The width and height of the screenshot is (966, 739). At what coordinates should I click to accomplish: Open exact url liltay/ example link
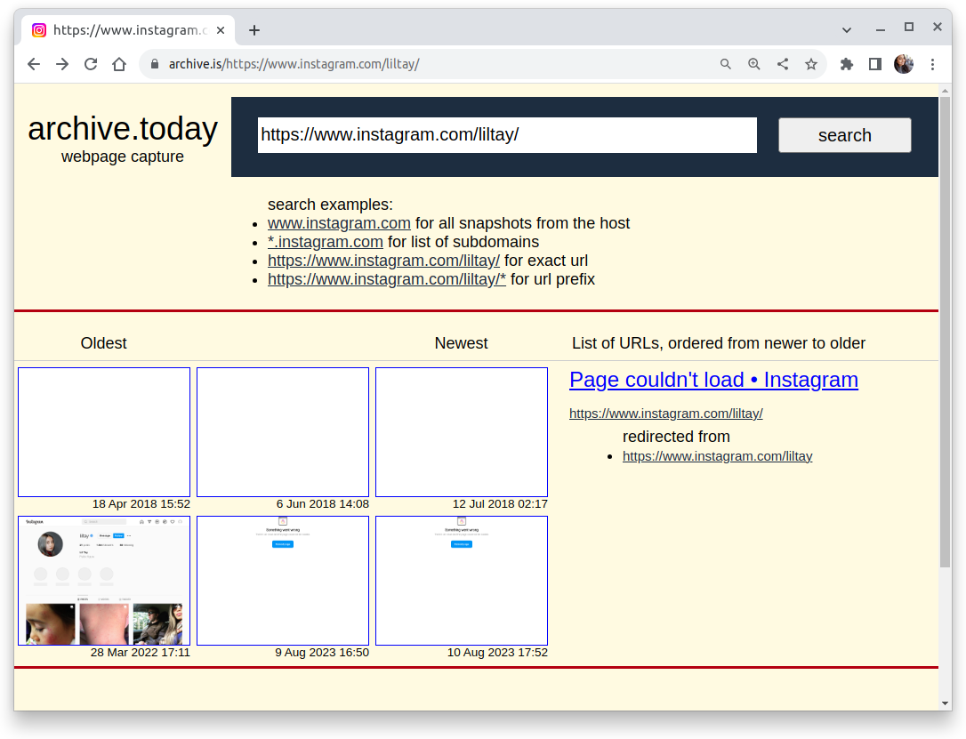(x=383, y=261)
